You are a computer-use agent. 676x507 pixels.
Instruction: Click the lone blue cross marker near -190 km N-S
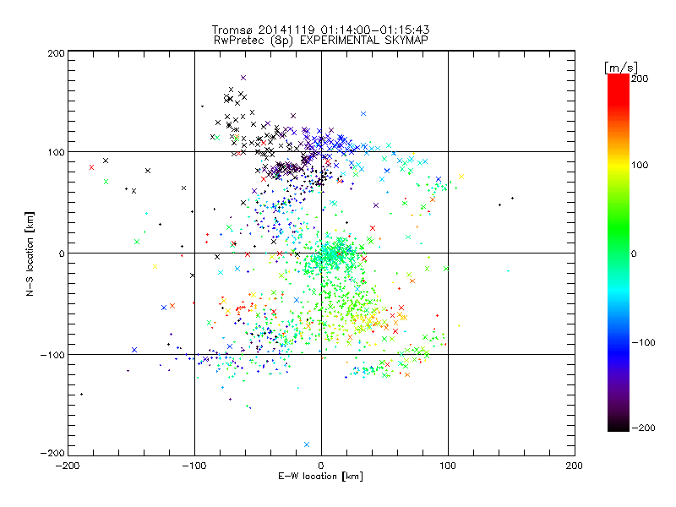click(x=307, y=444)
